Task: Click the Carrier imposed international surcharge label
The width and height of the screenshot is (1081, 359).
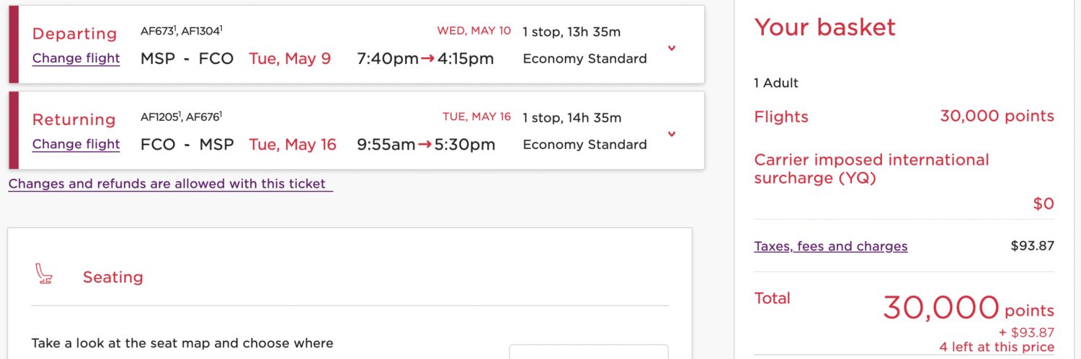Action: click(871, 168)
